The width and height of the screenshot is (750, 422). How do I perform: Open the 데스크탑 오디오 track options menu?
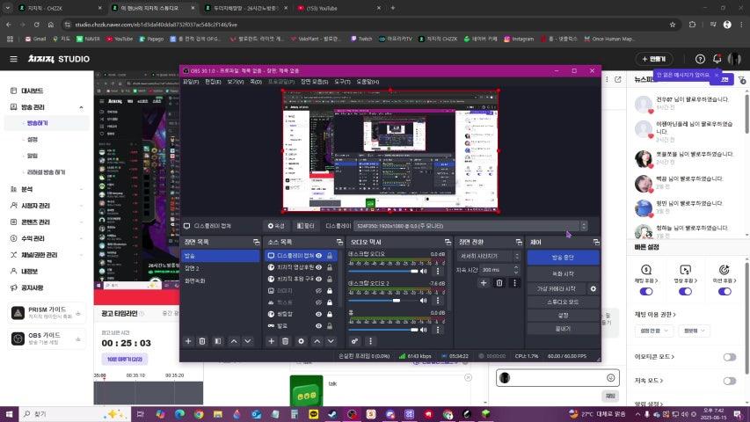438,272
